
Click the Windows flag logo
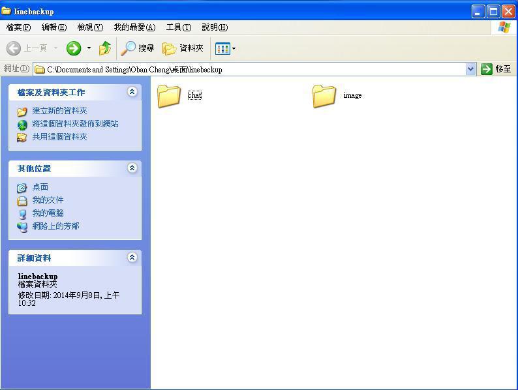pyautogui.click(x=504, y=27)
